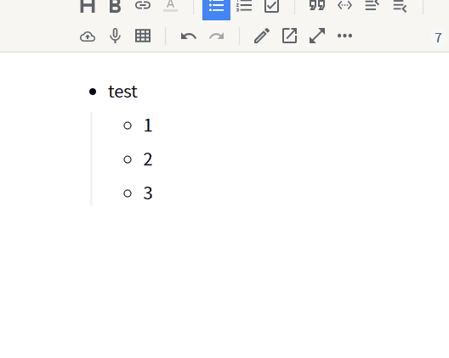The height and width of the screenshot is (358, 449).
Task: Open the Headings format tool
Action: pyautogui.click(x=88, y=6)
